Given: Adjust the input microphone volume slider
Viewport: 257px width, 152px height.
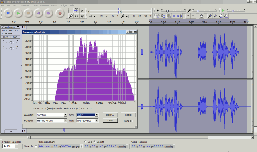Looking at the screenshot, I should pyautogui.click(x=198, y=11).
